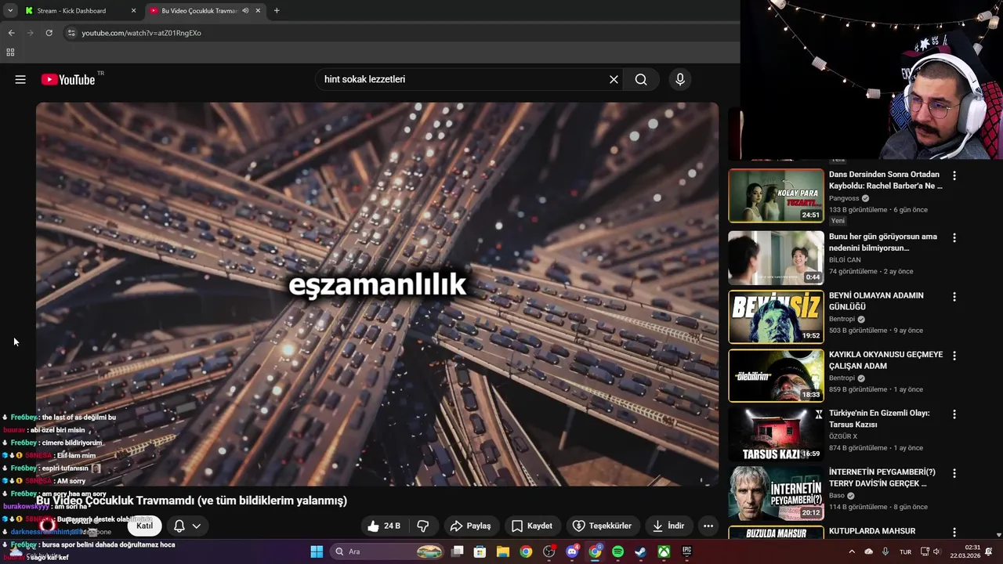Viewport: 1003px width, 564px height.
Task: View site information icon in address bar
Action: coord(71,33)
